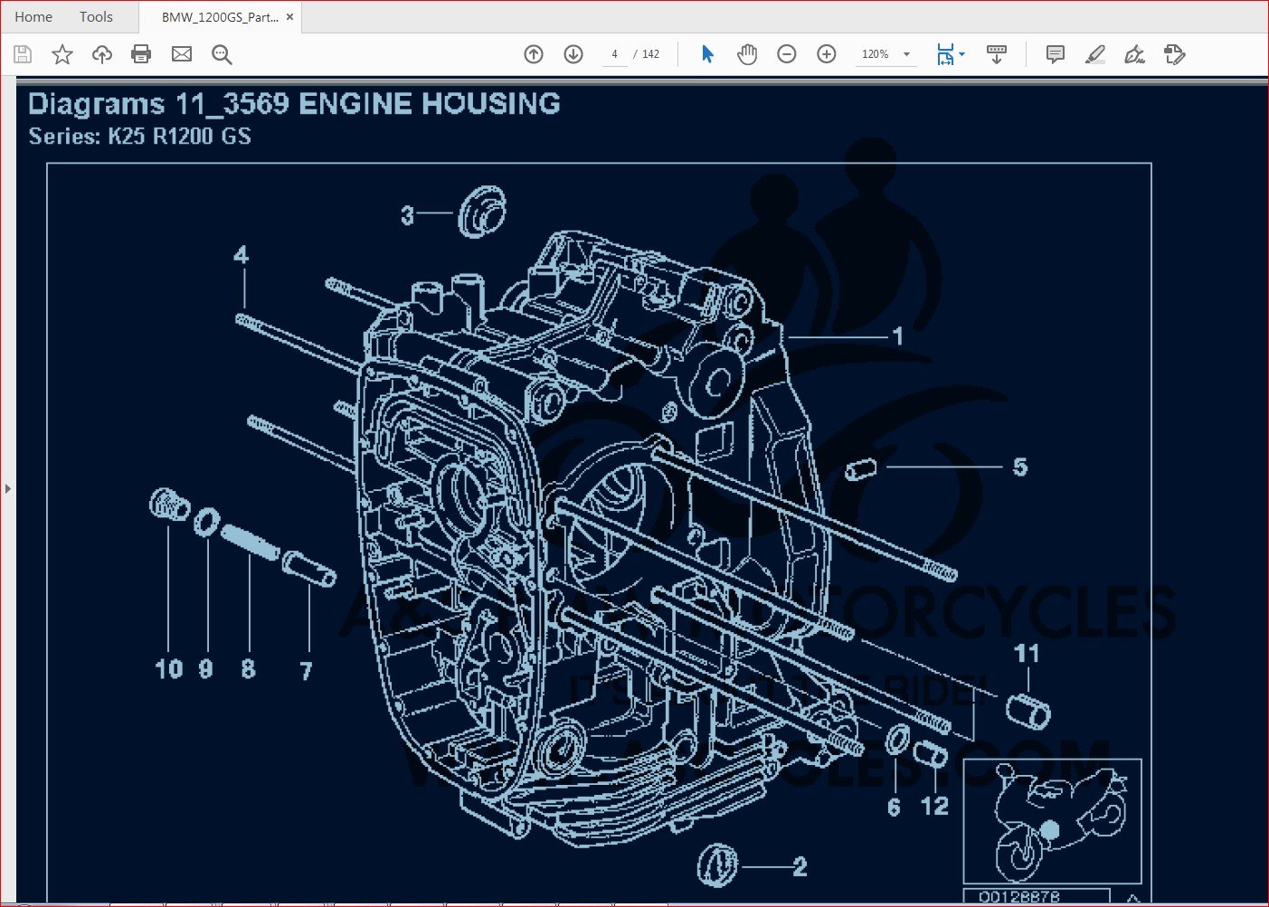This screenshot has height=907, width=1269.
Task: Bookmark the document with the star icon
Action: pos(62,54)
